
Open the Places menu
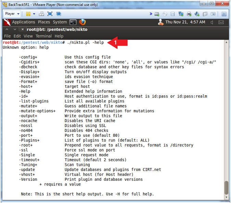44,22
